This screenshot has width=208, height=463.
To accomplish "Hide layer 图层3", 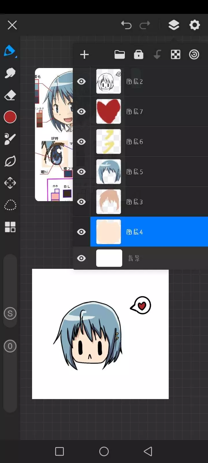I will click(x=81, y=202).
